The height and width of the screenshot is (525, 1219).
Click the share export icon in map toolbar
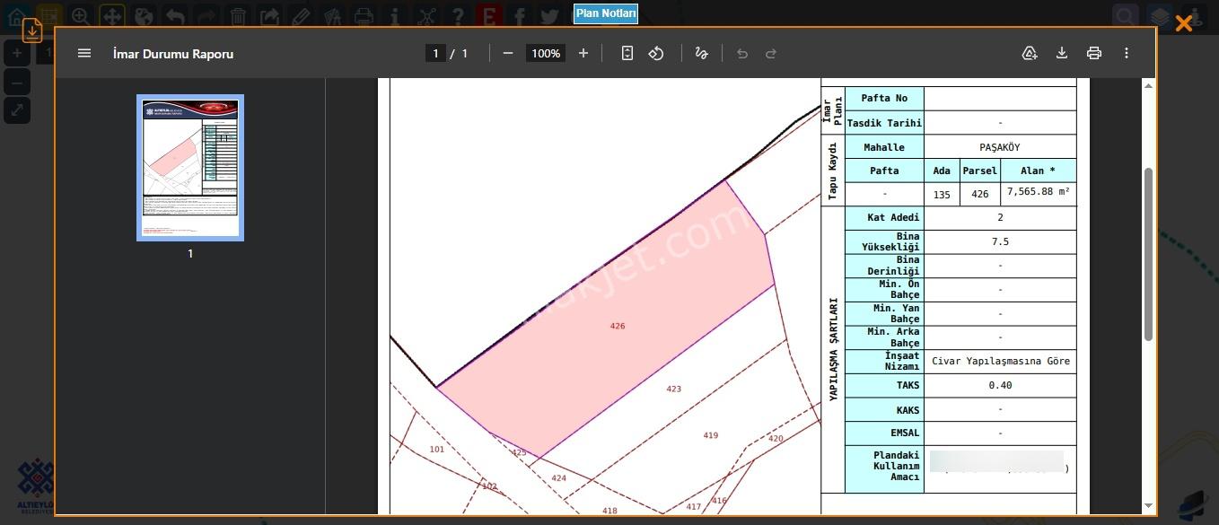[269, 15]
